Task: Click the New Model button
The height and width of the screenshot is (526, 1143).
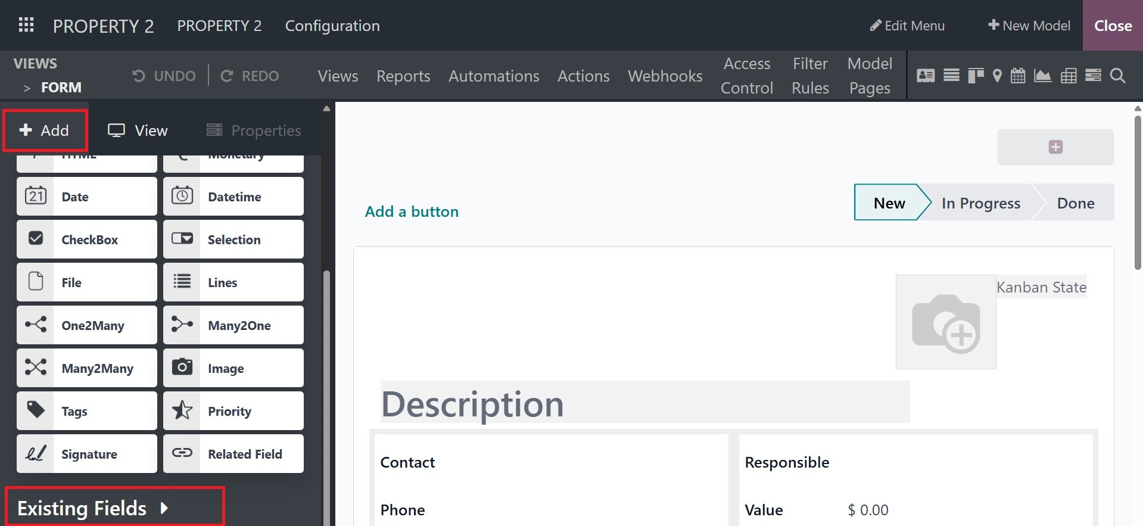Action: click(x=1029, y=26)
